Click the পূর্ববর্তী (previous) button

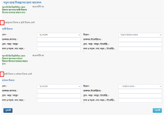click(x=8, y=110)
